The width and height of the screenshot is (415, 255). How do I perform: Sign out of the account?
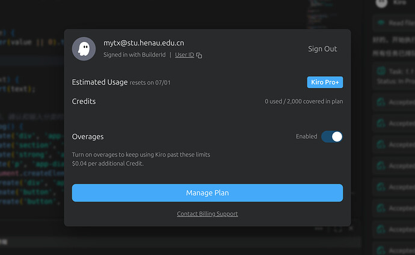(x=322, y=49)
